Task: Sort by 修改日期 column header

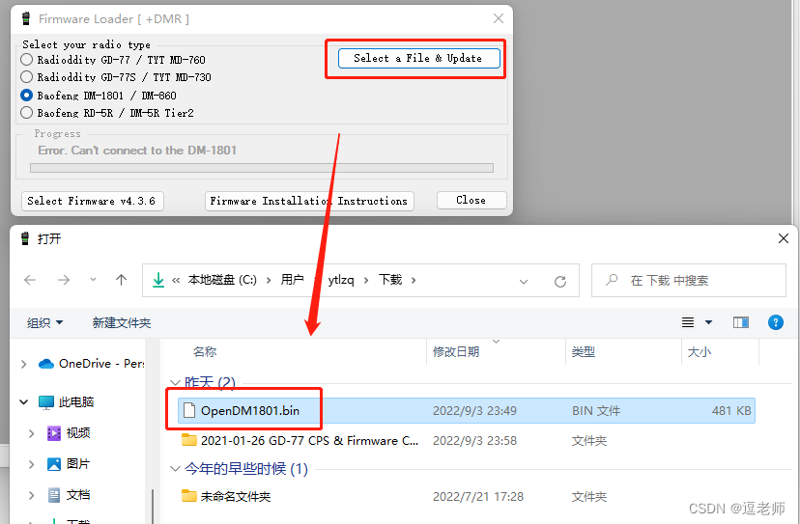Action: click(456, 351)
